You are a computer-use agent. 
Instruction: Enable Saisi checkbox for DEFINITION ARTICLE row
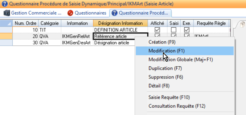pos(174,30)
